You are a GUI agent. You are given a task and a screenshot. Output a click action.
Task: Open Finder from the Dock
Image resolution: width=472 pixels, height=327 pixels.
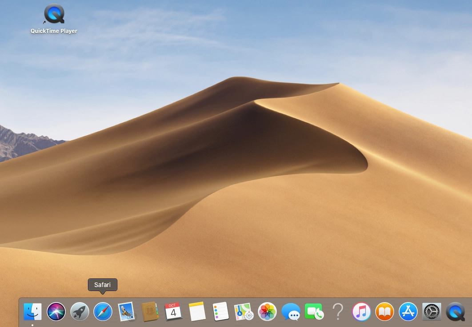[32, 311]
